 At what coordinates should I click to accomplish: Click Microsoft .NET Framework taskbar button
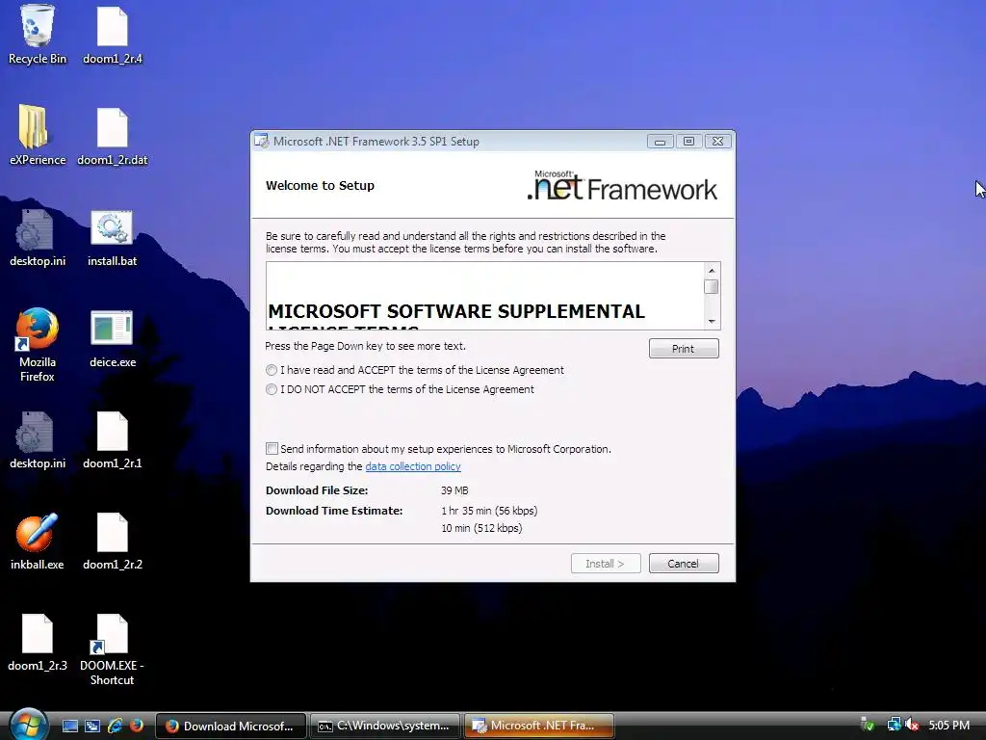539,726
